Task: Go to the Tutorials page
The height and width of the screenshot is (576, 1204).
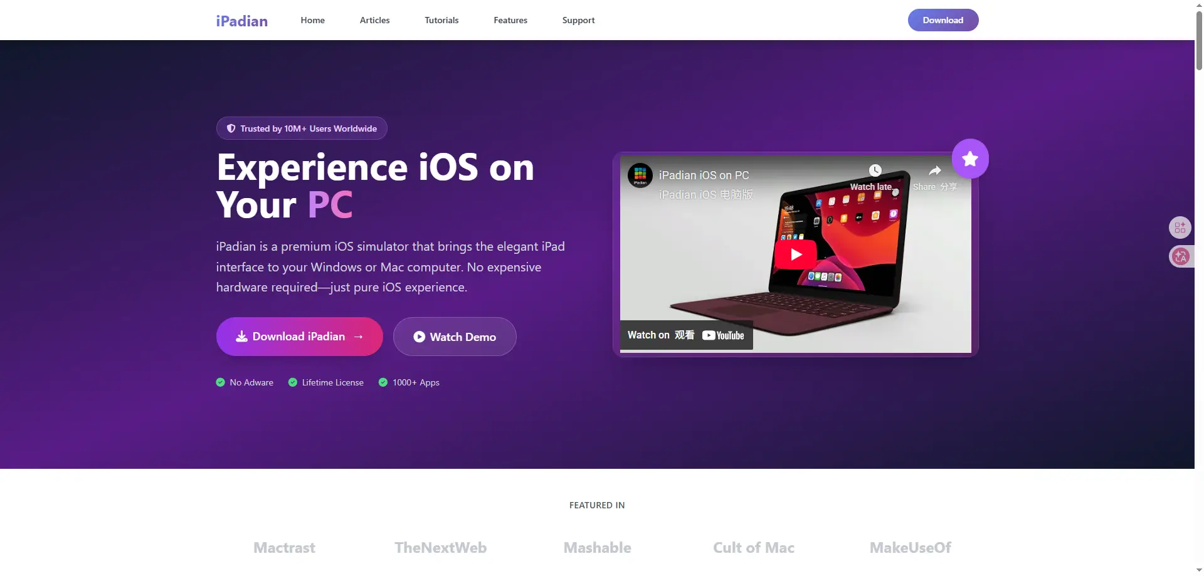Action: point(441,20)
